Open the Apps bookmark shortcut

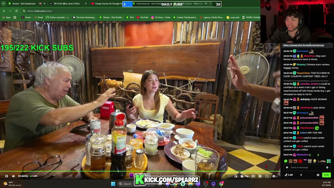(6, 17)
